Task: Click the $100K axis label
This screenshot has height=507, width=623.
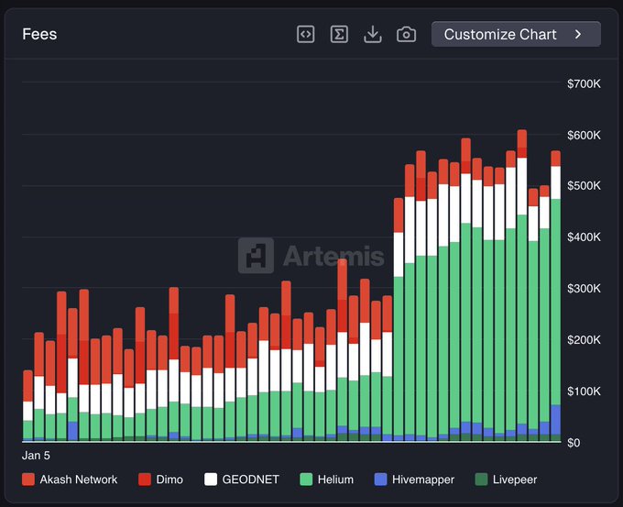Action: coord(585,391)
